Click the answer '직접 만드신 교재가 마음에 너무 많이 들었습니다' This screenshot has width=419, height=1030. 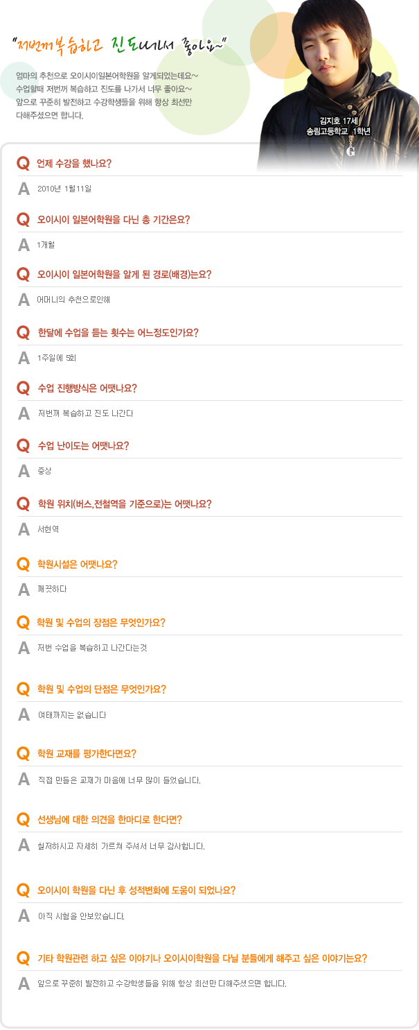coord(119,780)
